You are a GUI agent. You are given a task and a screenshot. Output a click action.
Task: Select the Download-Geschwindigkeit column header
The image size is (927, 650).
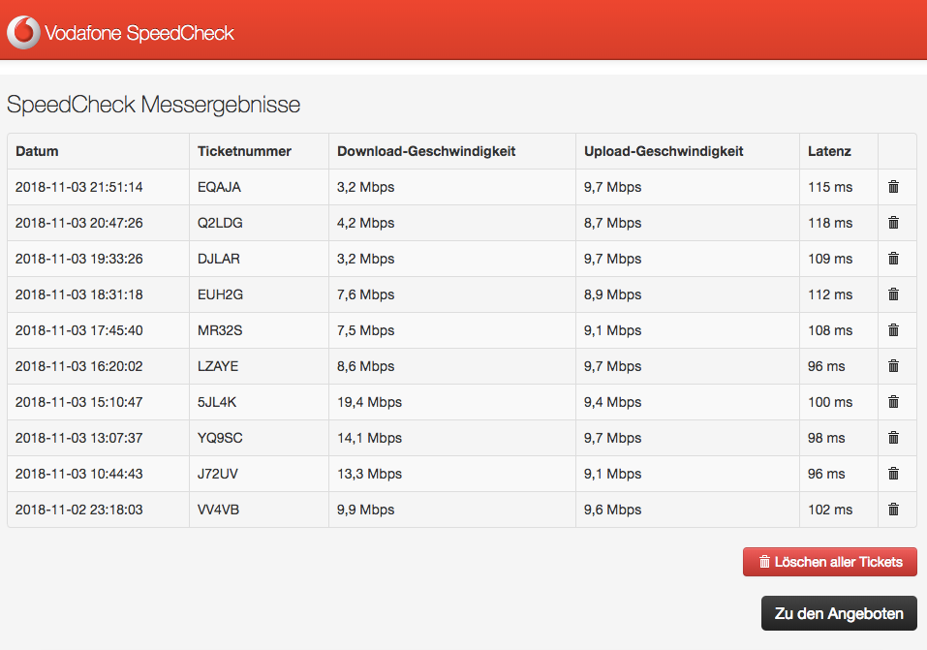[426, 151]
